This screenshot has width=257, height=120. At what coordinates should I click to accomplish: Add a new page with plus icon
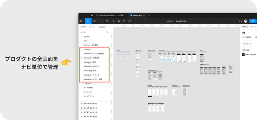[107, 32]
